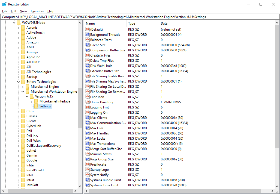Expand the Microkernel Interface key
This screenshot has height=194, width=280.
31,101
